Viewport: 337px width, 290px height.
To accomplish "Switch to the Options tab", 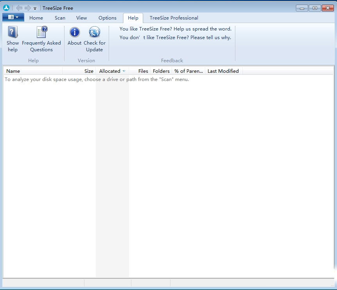I will pos(108,18).
